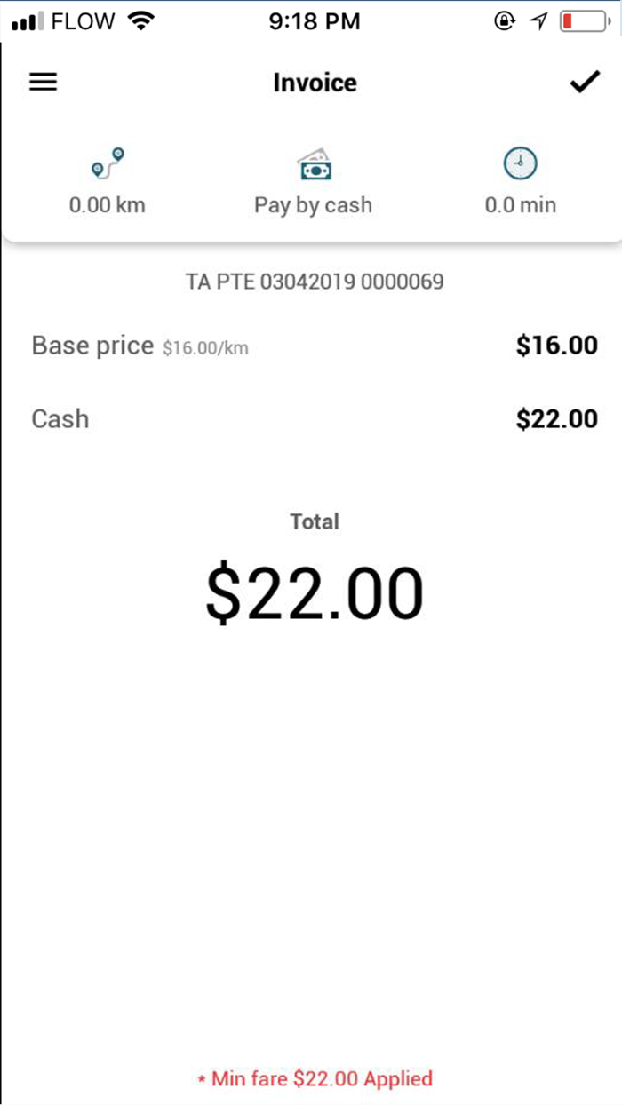Image resolution: width=622 pixels, height=1105 pixels.
Task: Select the Pay by cash money icon
Action: (314, 164)
